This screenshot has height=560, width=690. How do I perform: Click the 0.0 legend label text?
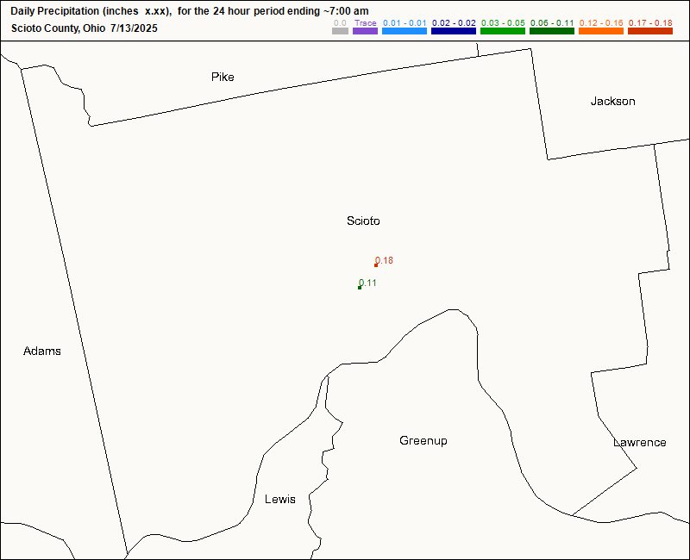[x=340, y=23]
